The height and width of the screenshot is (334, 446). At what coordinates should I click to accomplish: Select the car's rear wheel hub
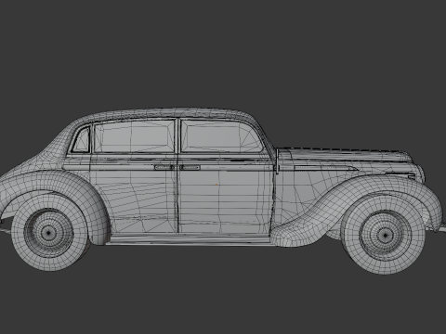(x=48, y=232)
